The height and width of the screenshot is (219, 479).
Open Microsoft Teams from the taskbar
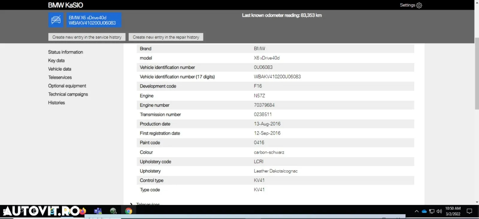click(x=98, y=211)
